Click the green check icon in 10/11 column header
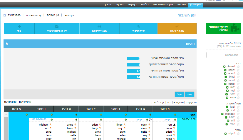The image size is (243, 140). pyautogui.click(x=175, y=114)
